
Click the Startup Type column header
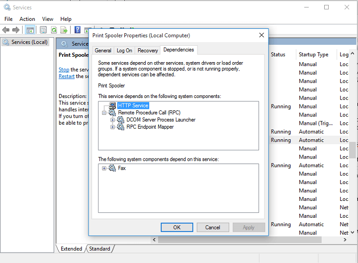pyautogui.click(x=313, y=55)
